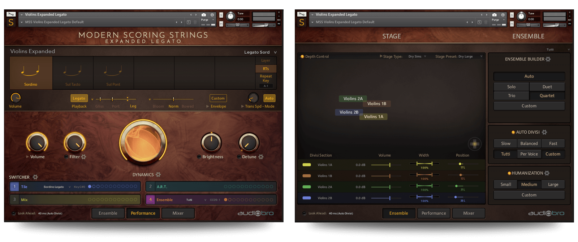Select the Quartet ensemble button

pyautogui.click(x=547, y=96)
